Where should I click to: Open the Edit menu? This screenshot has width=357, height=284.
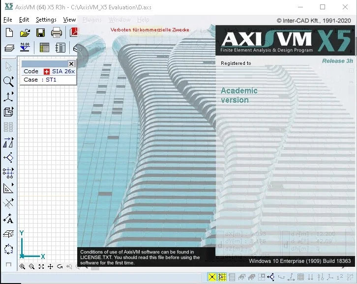pos(24,20)
